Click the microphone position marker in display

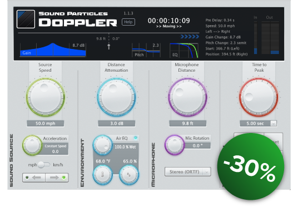[x=109, y=46]
